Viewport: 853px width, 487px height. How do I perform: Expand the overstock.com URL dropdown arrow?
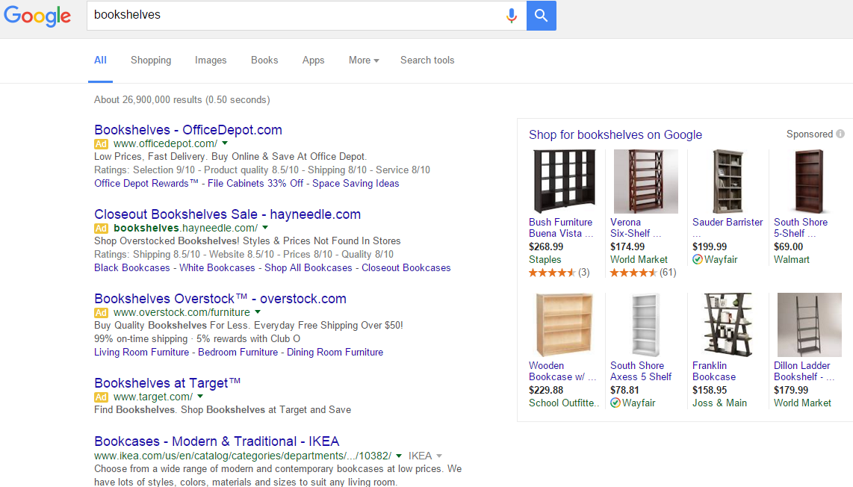point(257,312)
